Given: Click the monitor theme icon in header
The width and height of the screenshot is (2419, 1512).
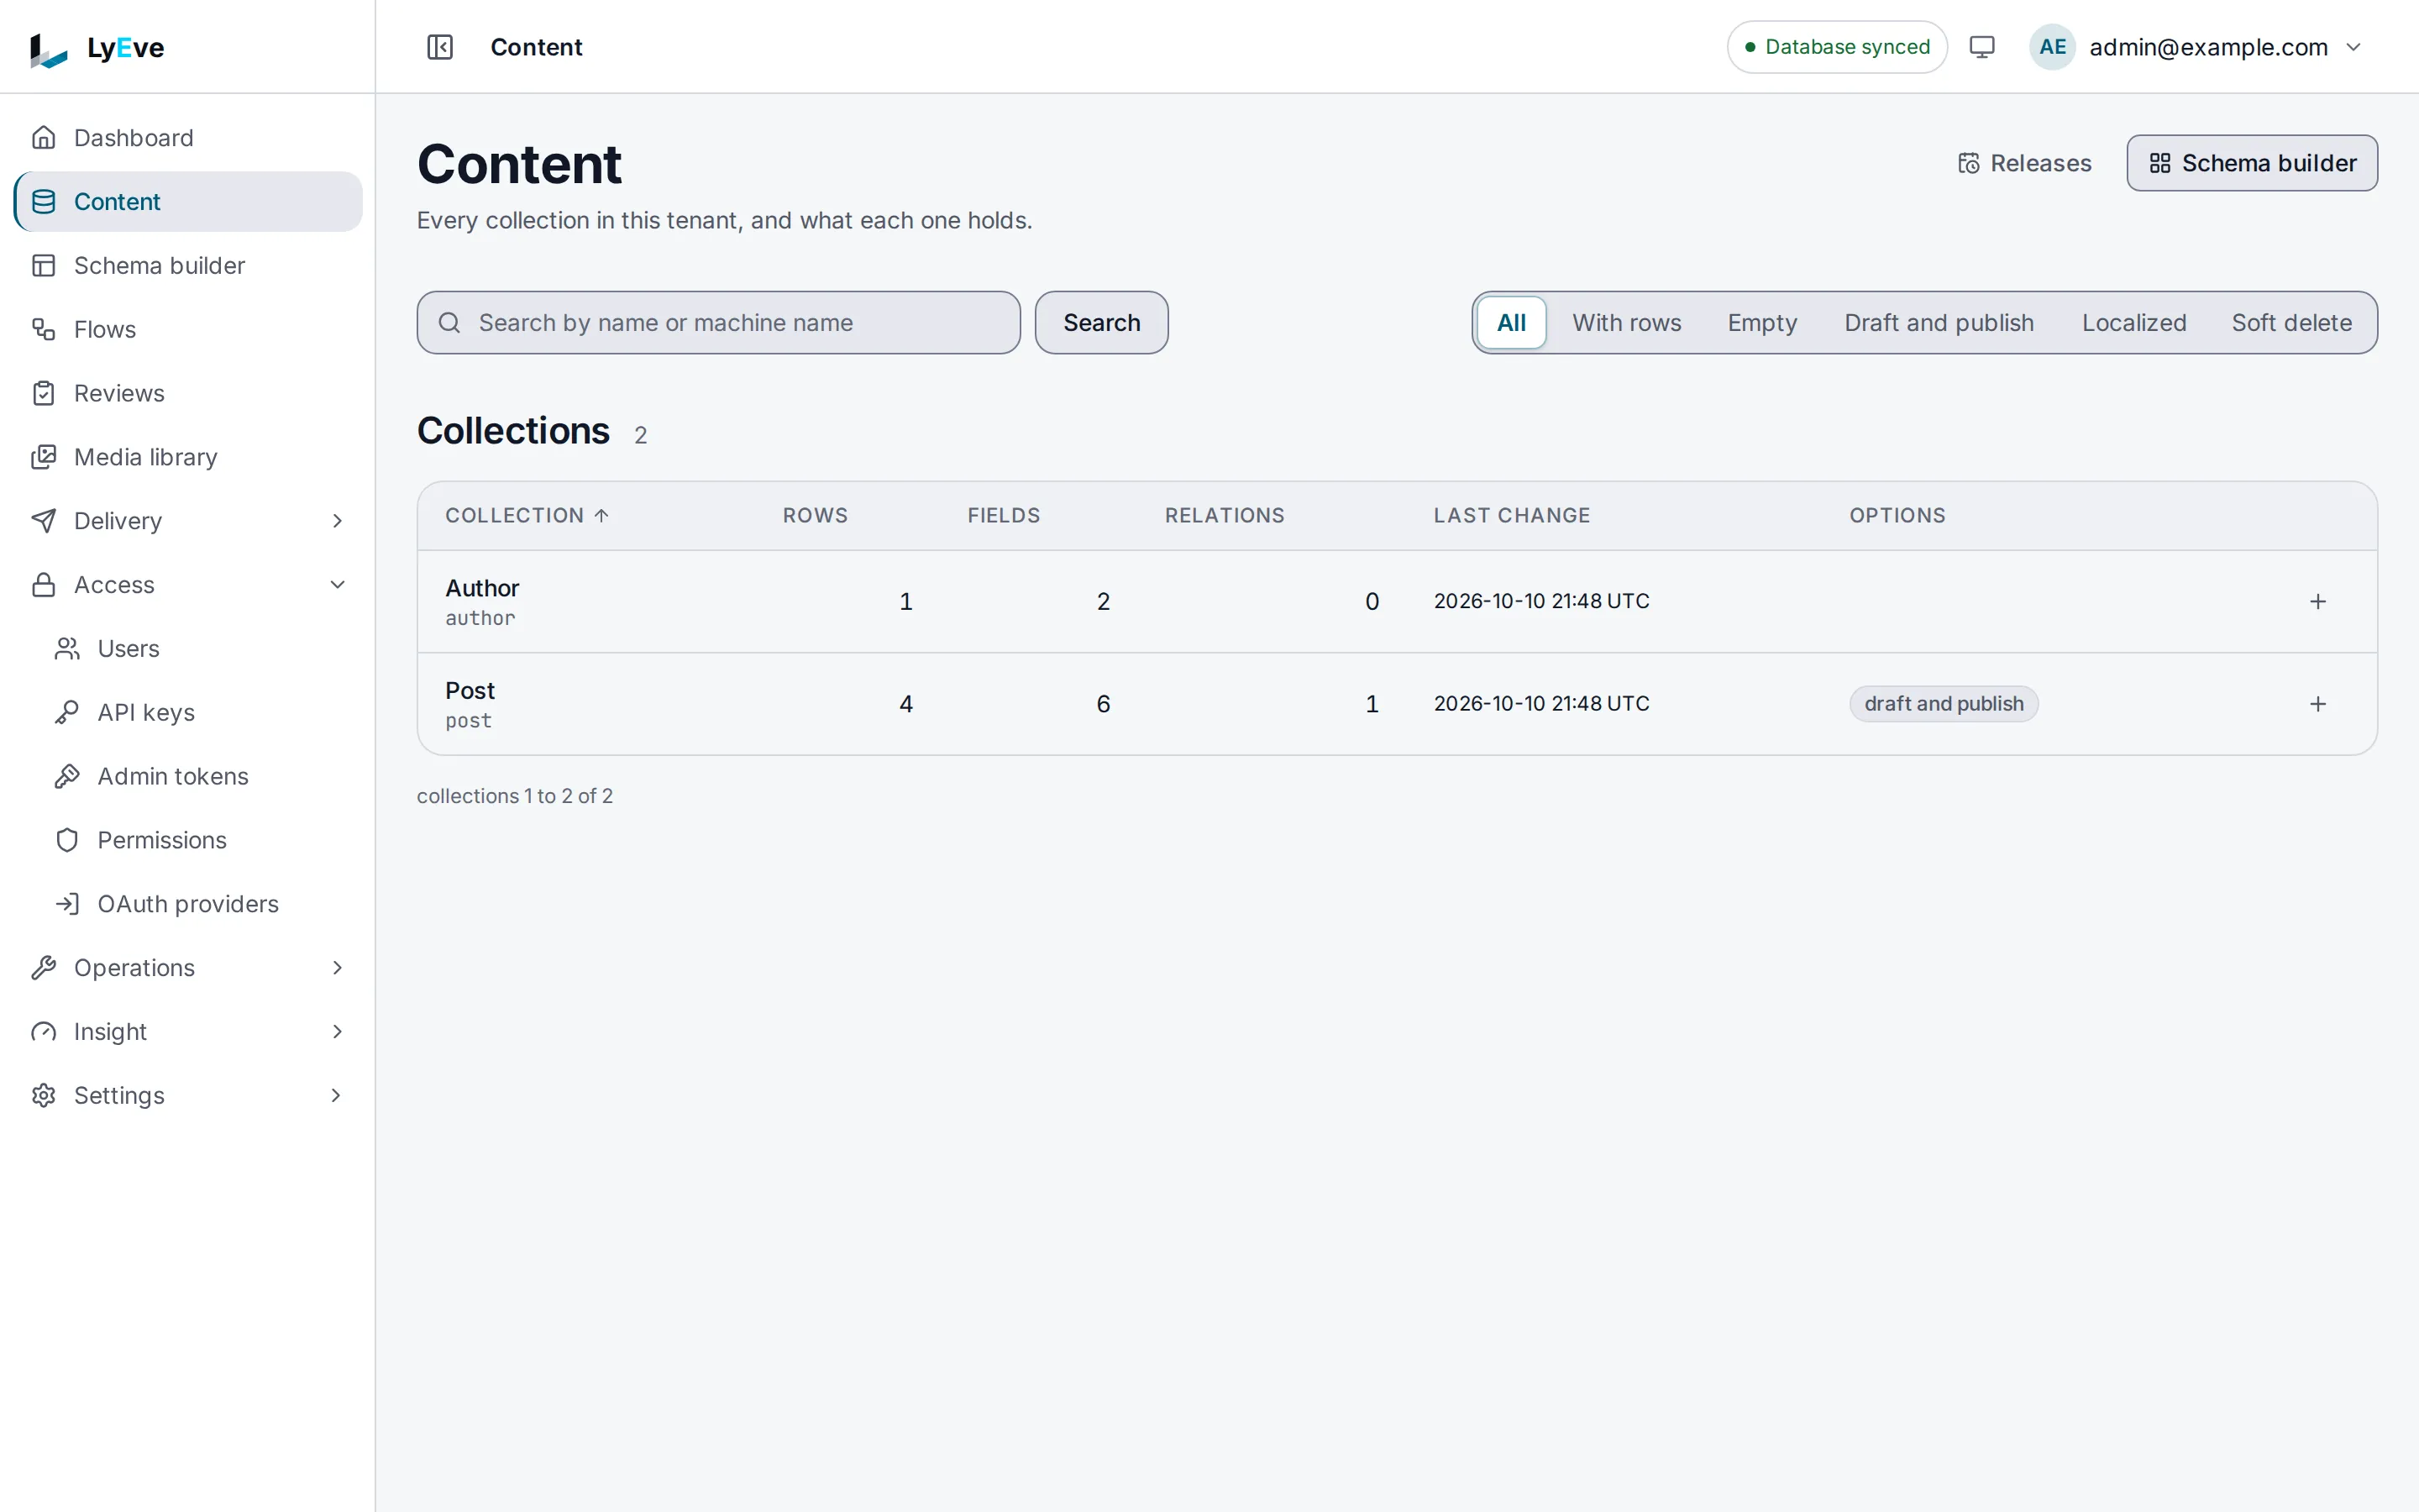Looking at the screenshot, I should 1981,47.
